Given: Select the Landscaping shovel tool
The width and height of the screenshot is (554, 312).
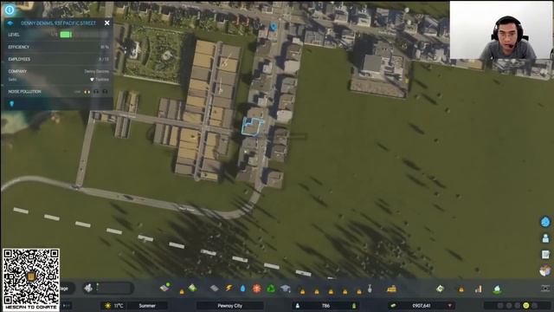Looking at the screenshot, I should tap(370, 289).
